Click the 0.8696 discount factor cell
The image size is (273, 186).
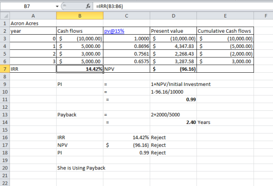tap(126, 46)
